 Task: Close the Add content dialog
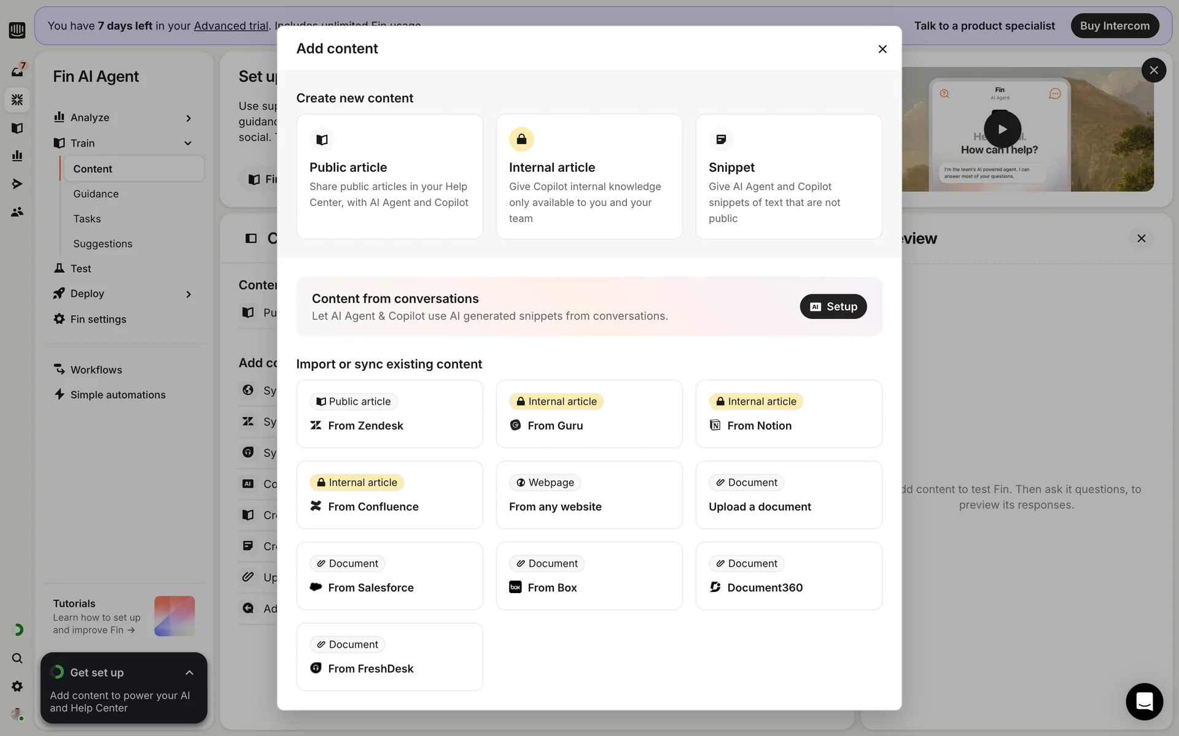tap(882, 49)
